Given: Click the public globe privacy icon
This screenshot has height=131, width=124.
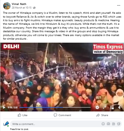Looking at the screenshot, I should coord(34,8).
